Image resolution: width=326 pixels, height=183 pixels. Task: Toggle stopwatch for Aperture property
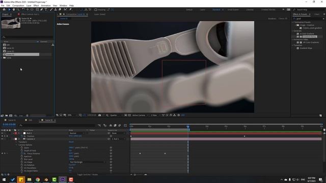coord(22,157)
